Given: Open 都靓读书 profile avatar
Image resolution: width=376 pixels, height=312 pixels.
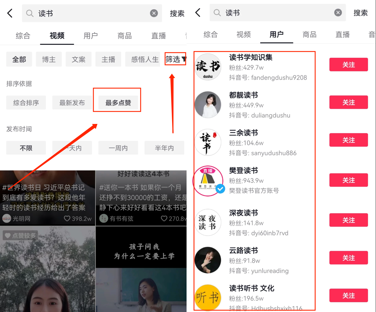Looking at the screenshot, I should click(208, 105).
